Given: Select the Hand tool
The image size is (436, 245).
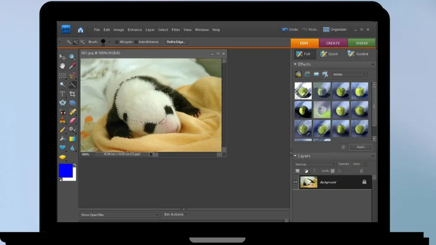Looking at the screenshot, I should point(62,66).
